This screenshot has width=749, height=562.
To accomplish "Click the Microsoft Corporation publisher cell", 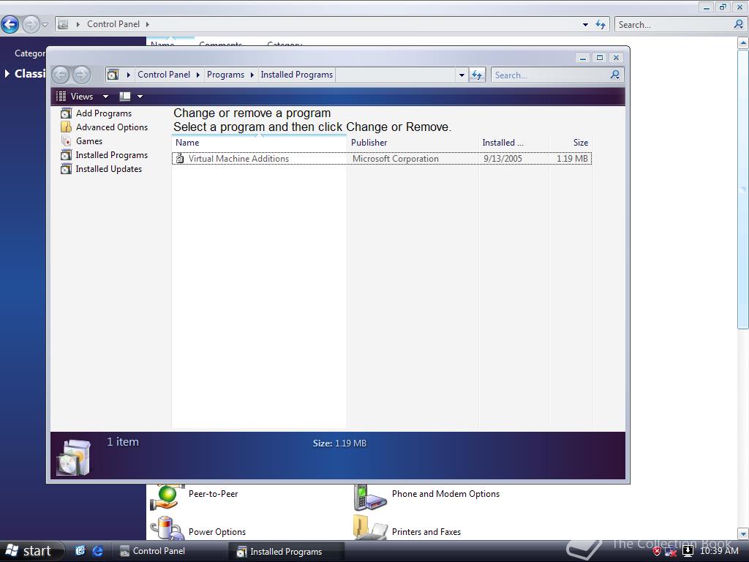I will tap(396, 159).
